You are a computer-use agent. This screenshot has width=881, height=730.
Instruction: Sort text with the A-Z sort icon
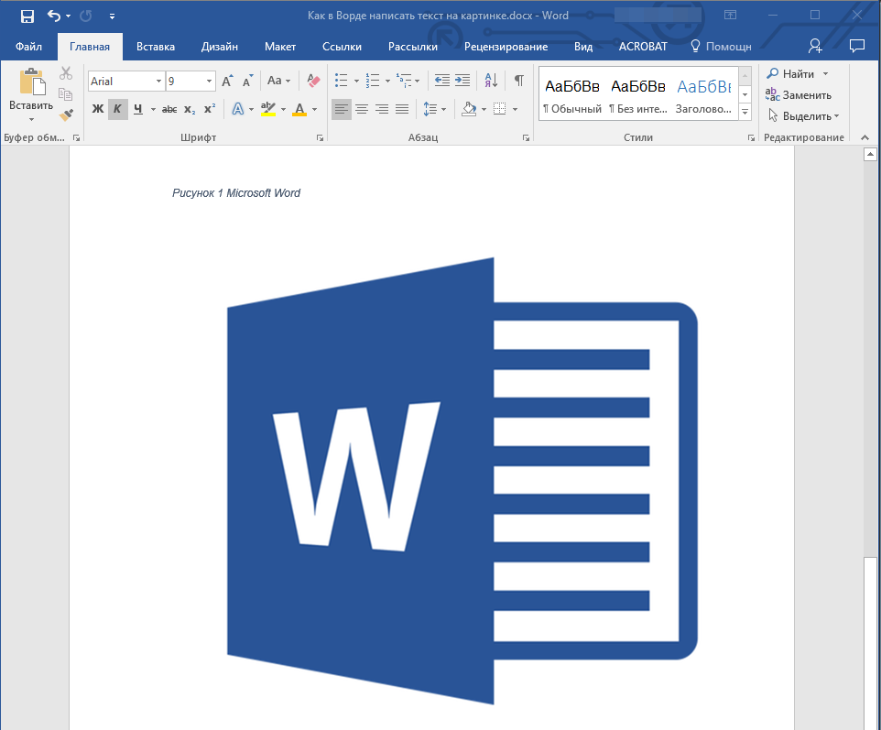pyautogui.click(x=491, y=81)
